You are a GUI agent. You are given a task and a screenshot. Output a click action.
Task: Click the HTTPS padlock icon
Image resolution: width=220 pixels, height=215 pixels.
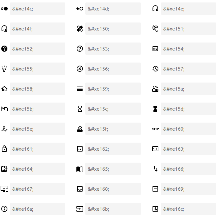[x=4, y=149]
